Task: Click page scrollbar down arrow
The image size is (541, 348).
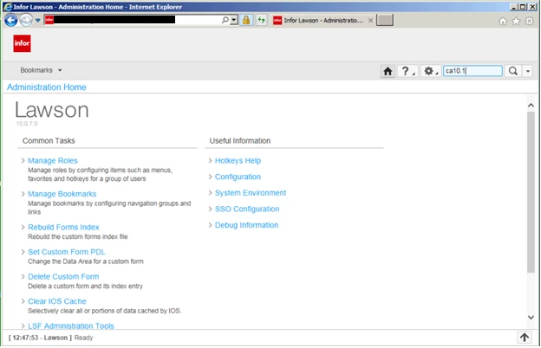Action: [x=531, y=318]
